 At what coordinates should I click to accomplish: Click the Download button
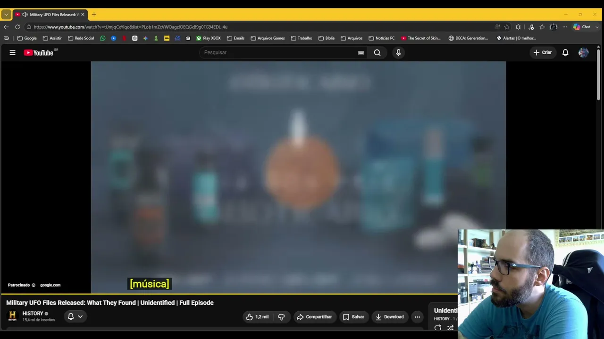click(x=390, y=317)
